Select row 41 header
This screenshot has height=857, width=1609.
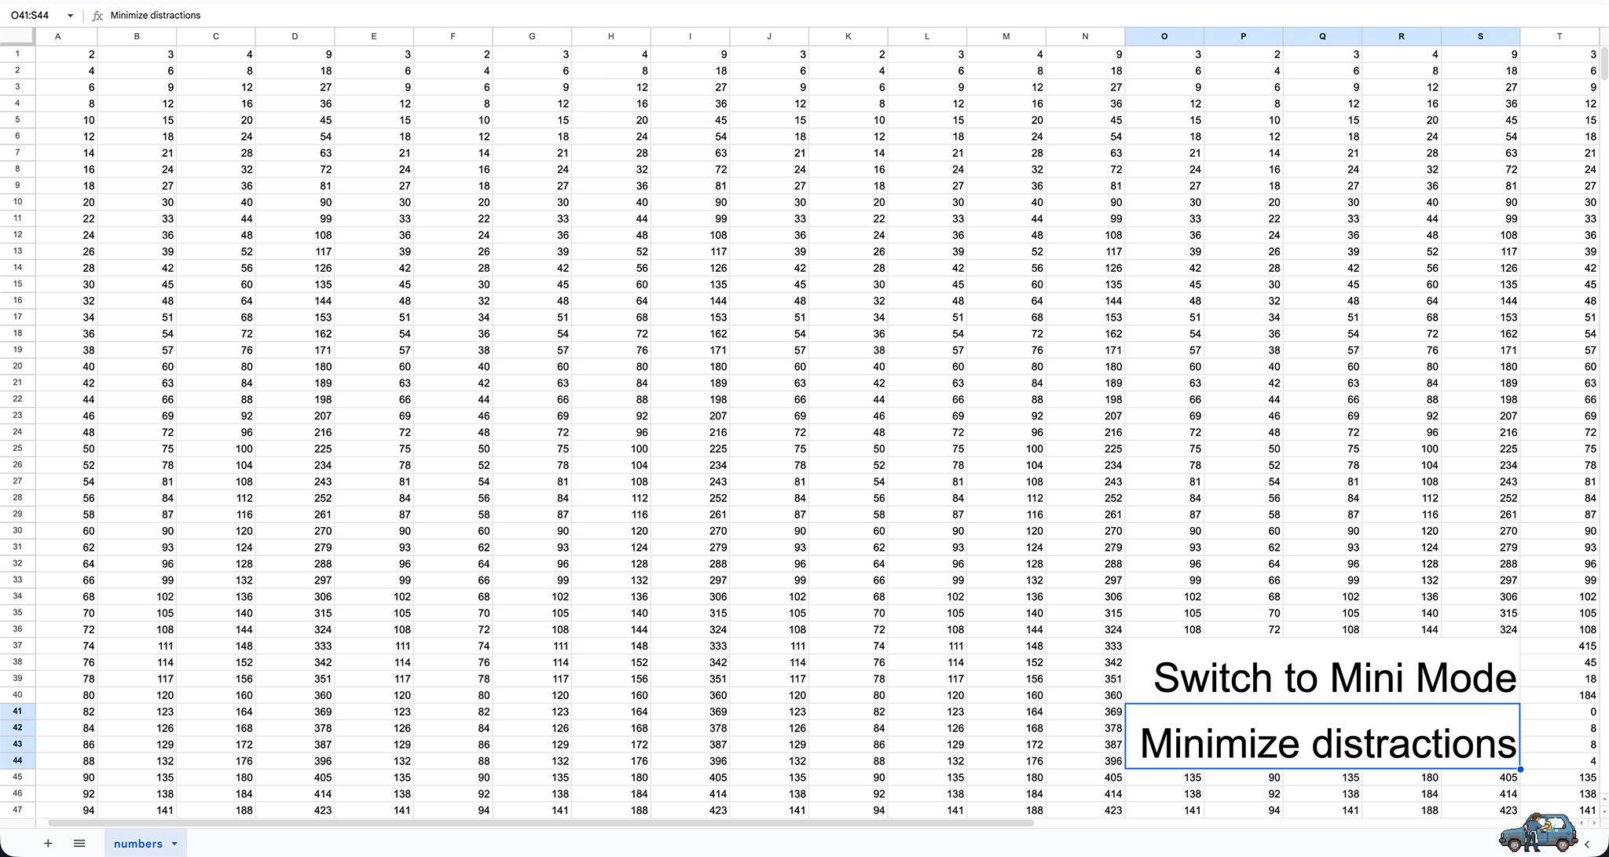[16, 711]
